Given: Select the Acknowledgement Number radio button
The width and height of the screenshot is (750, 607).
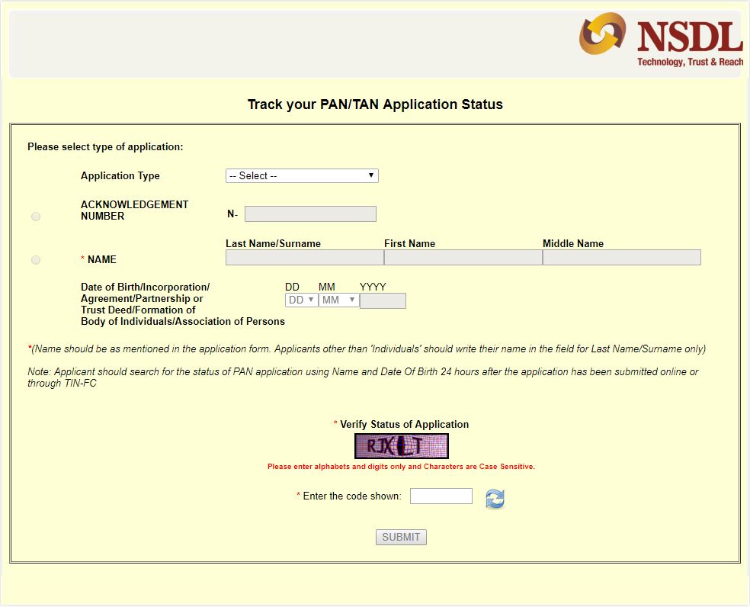Looking at the screenshot, I should tap(36, 217).
